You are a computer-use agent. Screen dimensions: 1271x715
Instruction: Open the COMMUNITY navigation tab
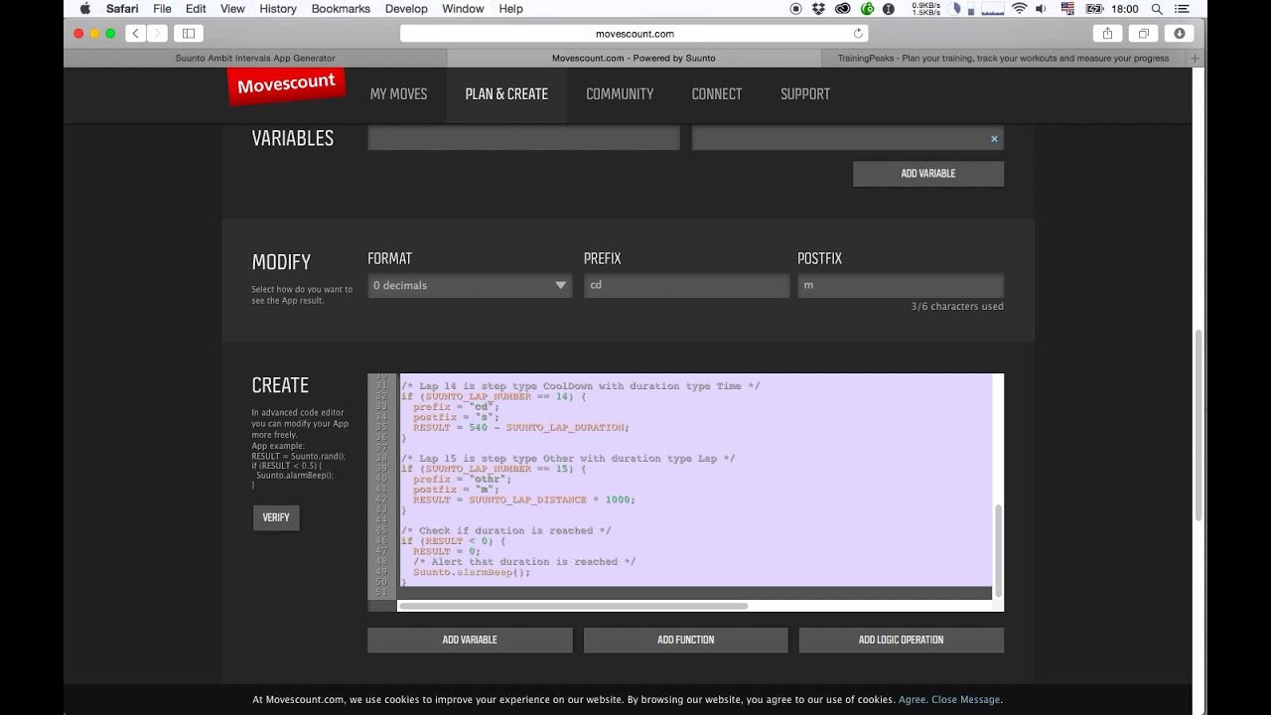point(620,94)
